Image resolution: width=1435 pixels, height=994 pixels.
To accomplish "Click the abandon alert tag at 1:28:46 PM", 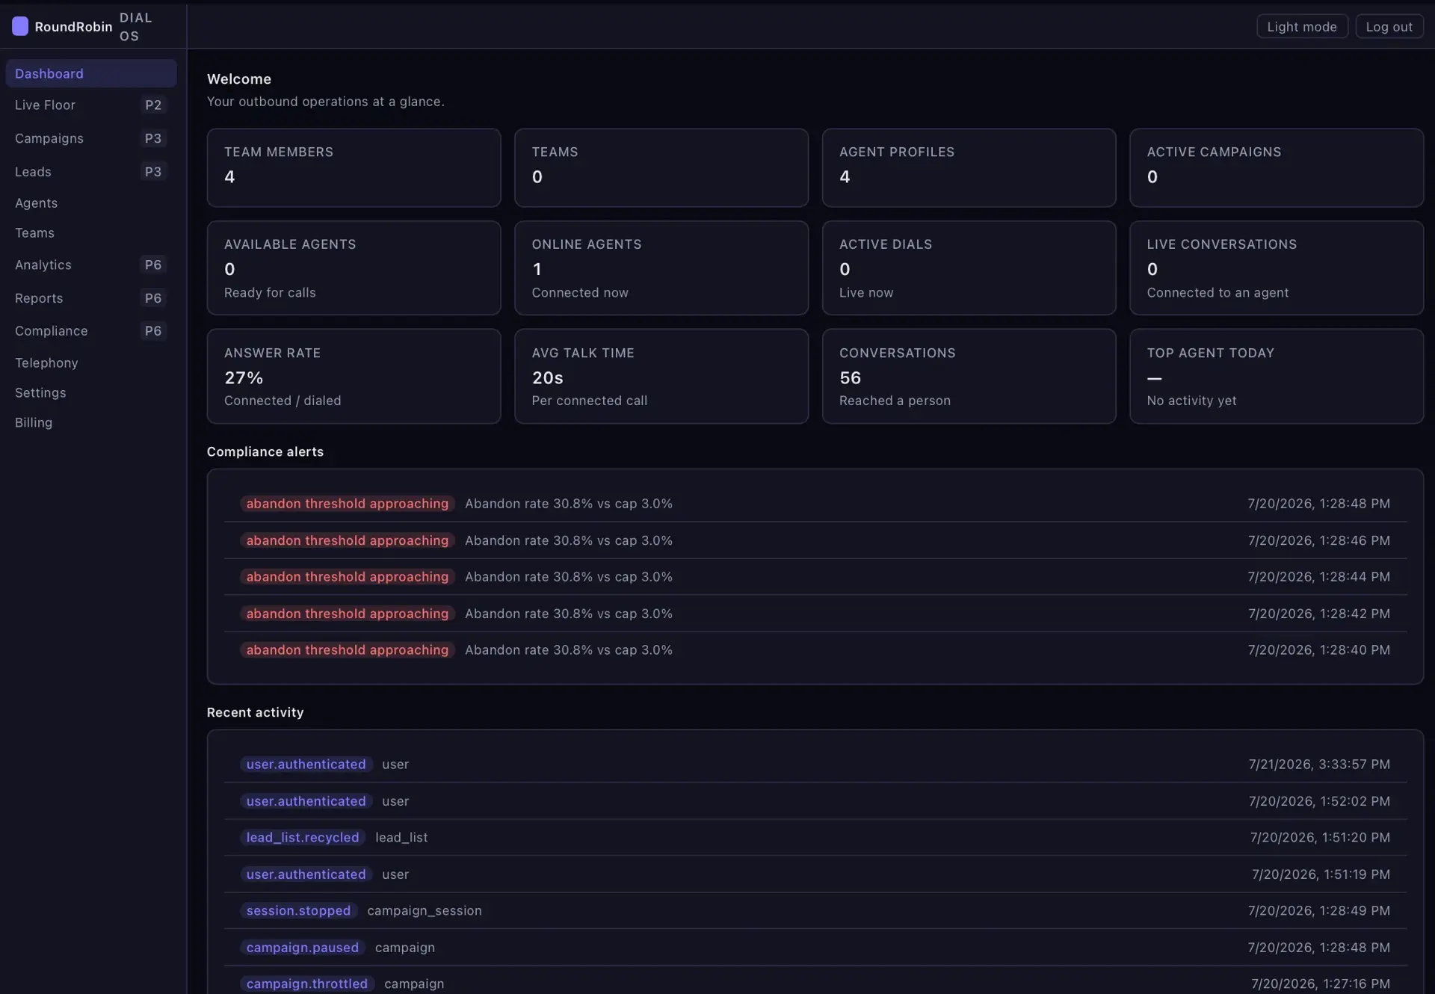I will tap(348, 540).
